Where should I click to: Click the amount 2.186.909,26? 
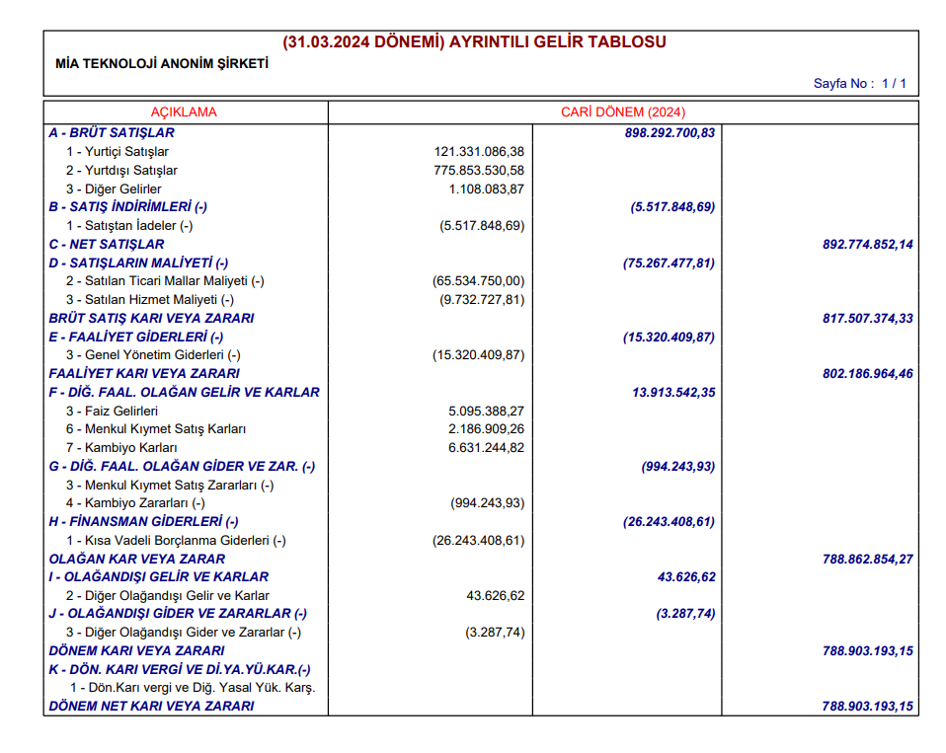pyautogui.click(x=486, y=429)
